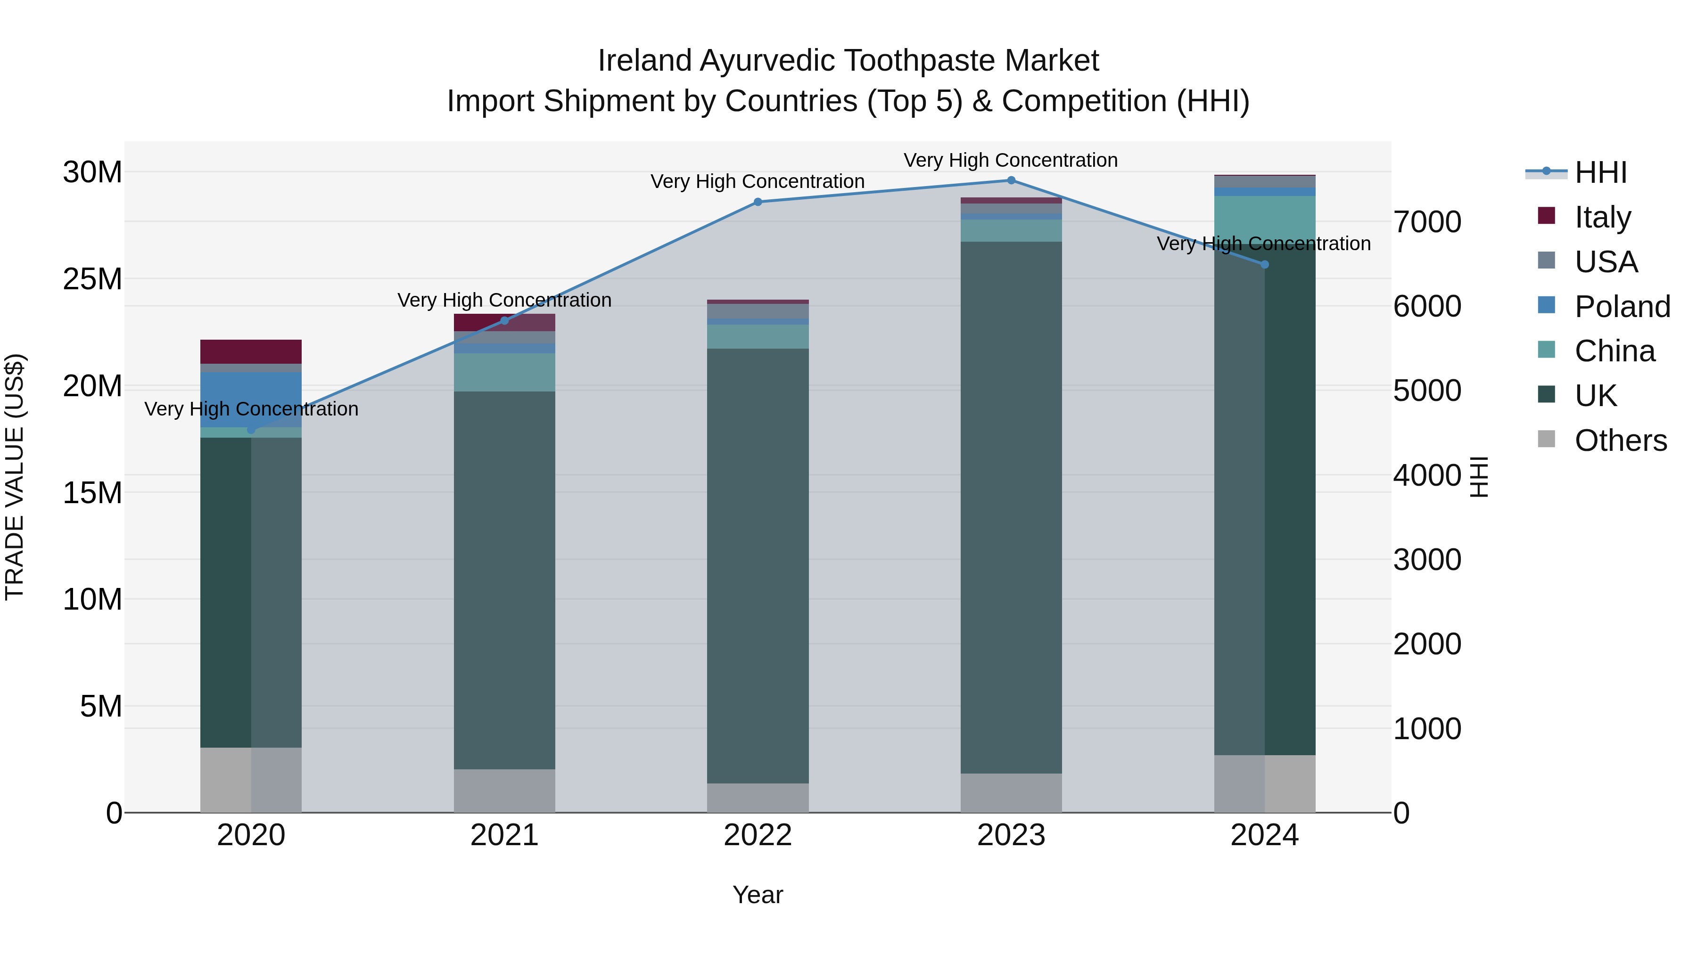1697x954 pixels.
Task: Toggle the USA series in legend
Action: pyautogui.click(x=1588, y=261)
